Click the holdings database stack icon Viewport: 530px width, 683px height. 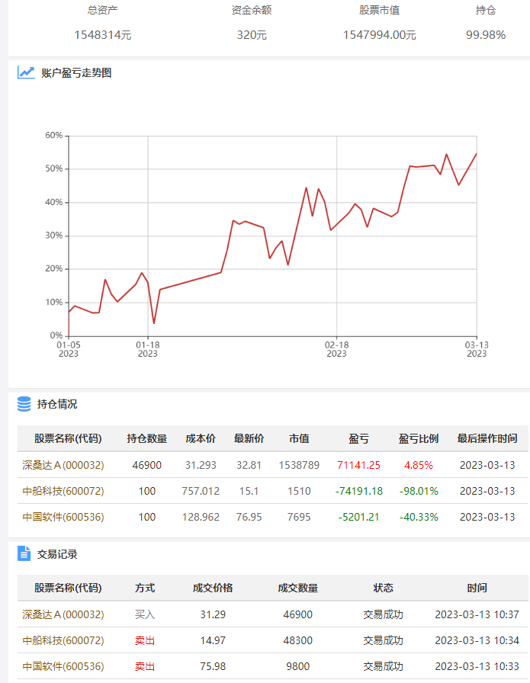click(24, 404)
